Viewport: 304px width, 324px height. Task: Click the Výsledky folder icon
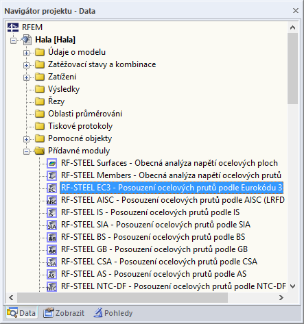click(x=40, y=89)
